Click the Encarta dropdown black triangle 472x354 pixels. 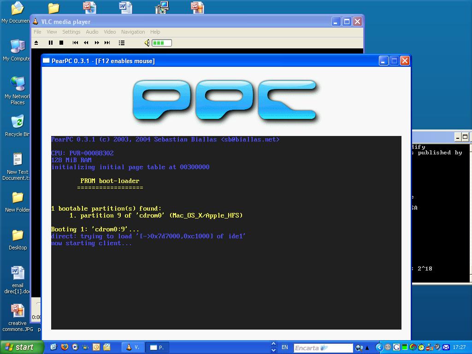coord(367,348)
